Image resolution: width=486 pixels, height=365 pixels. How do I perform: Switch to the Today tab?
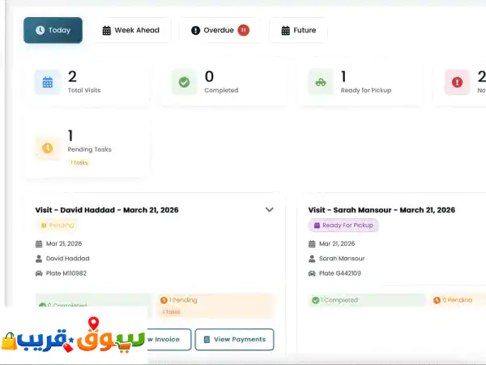[x=53, y=30]
